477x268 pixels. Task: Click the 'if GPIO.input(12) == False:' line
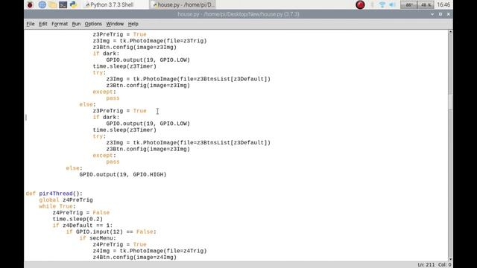point(111,232)
